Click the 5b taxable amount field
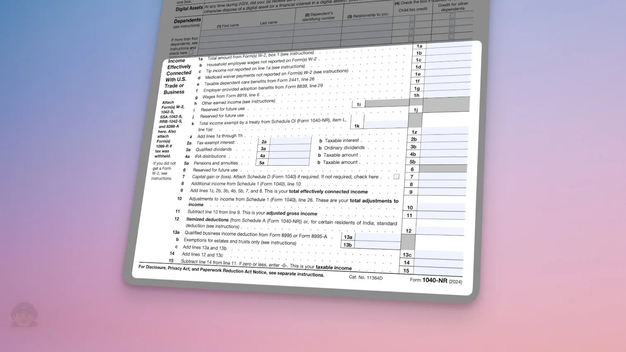Viewport: 626px width, 352px height. point(443,160)
